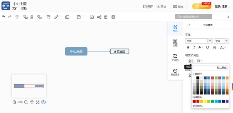Click the insert sibling topic icon
The width and height of the screenshot is (233, 113).
[32, 17]
